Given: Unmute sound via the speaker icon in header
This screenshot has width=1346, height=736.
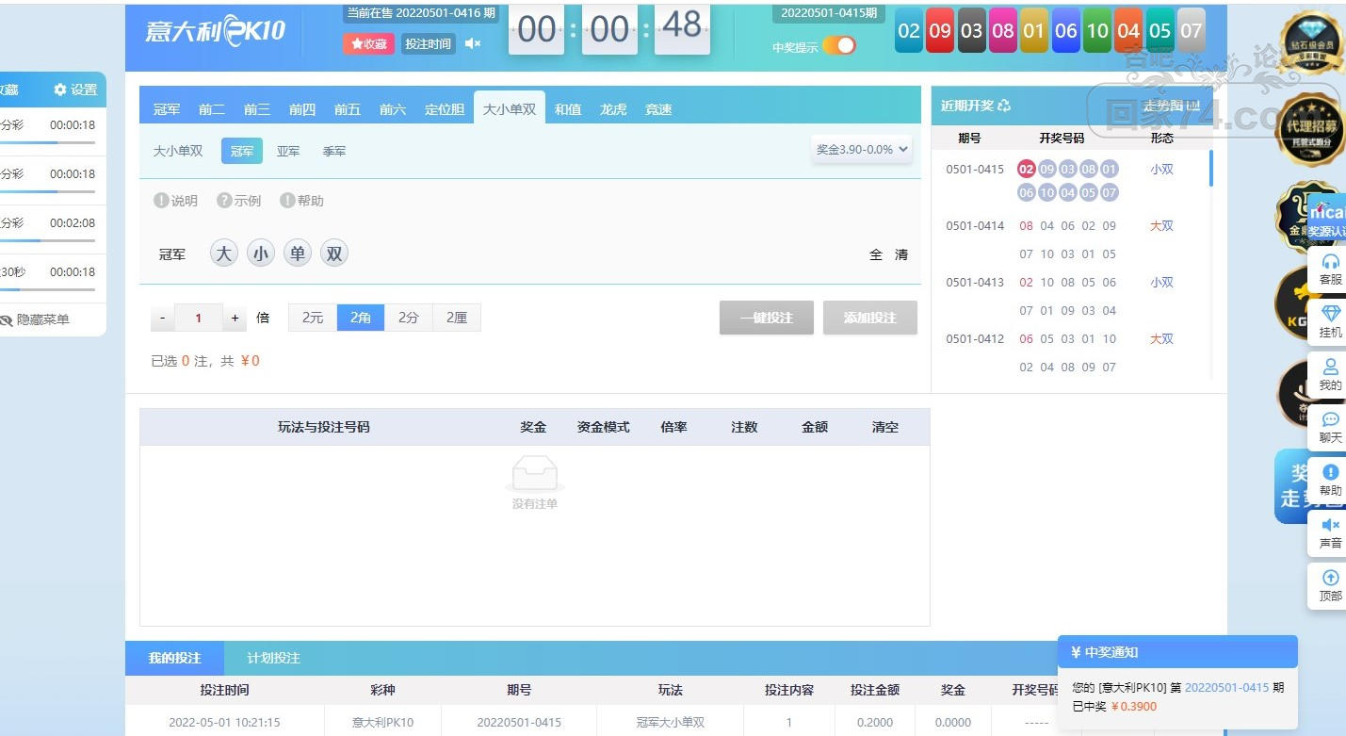Looking at the screenshot, I should [473, 43].
